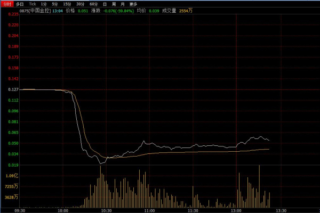Click the 10:30 time axis label
The image size is (320, 213).
pos(106,211)
